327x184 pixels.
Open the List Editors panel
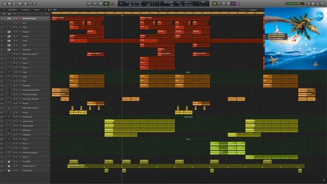309,4
